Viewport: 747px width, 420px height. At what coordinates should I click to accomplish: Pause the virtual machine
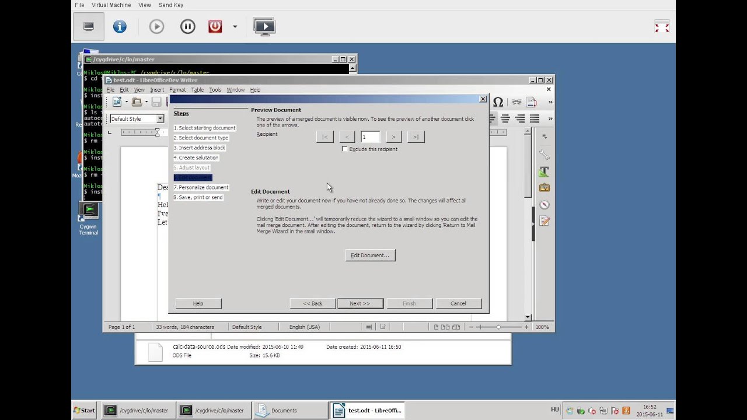(x=187, y=27)
